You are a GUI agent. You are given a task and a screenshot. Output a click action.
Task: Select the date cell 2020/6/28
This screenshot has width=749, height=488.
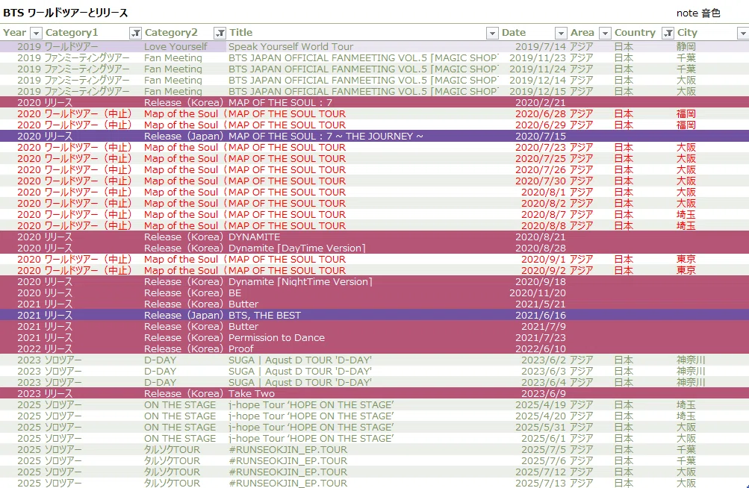[540, 113]
